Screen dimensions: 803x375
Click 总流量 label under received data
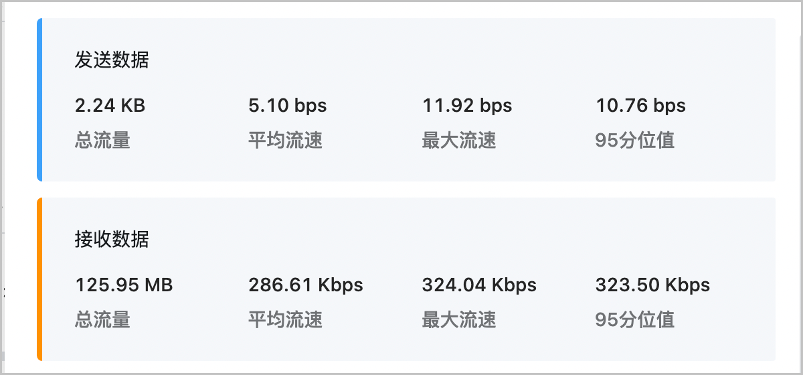point(102,319)
